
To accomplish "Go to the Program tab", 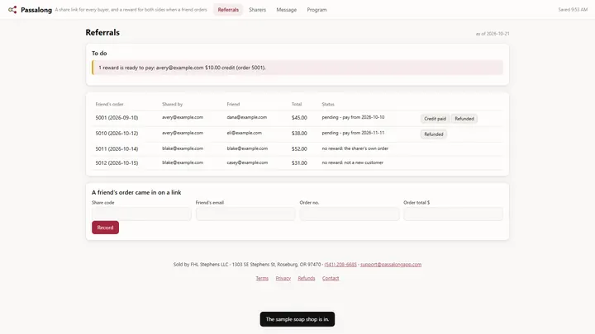I will 317,9.
